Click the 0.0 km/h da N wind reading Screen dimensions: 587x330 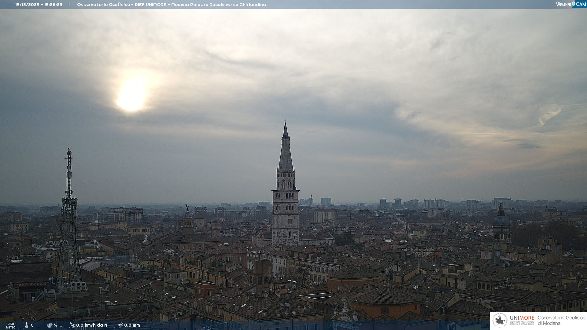tap(92, 325)
